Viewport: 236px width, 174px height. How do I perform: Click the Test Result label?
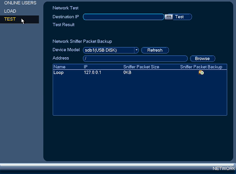(x=64, y=25)
